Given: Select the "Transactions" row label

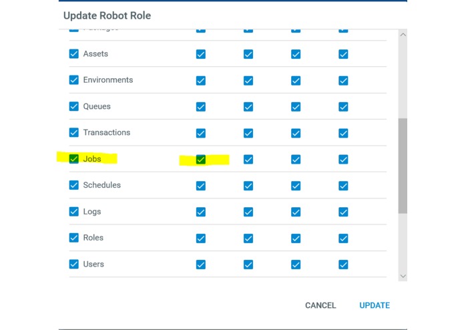Looking at the screenshot, I should pyautogui.click(x=107, y=132).
